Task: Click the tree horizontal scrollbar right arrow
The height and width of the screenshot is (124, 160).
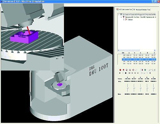Action: coord(155,50)
